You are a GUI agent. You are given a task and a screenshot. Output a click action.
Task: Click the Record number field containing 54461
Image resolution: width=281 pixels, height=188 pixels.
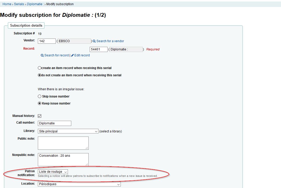[99, 49]
